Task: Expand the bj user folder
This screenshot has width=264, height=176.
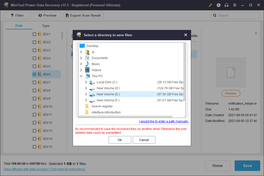Action: [81, 52]
